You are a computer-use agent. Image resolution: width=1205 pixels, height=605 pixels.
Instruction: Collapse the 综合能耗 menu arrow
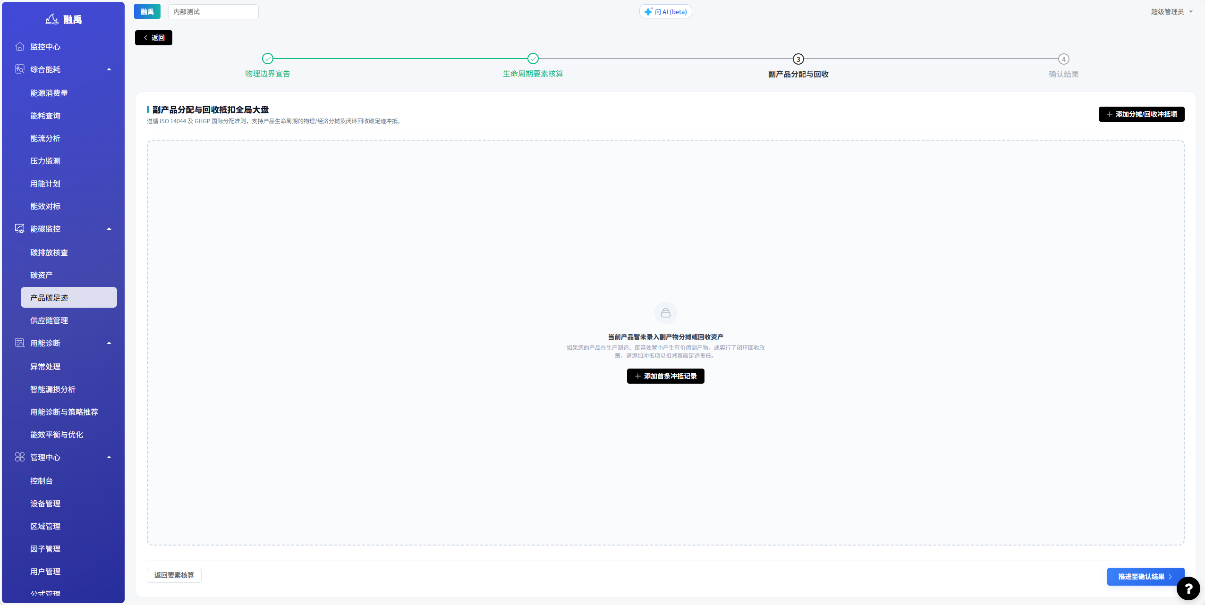109,69
